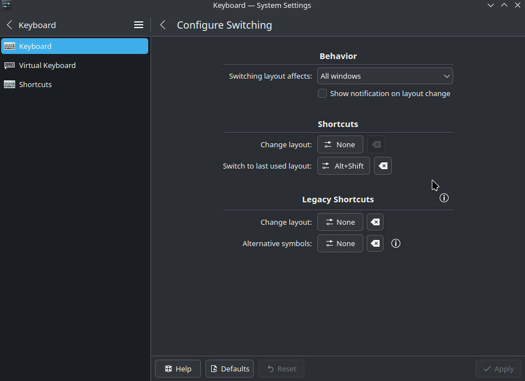Open the title bar application menu icon
Viewport: 525px width, 381px height.
6,5
